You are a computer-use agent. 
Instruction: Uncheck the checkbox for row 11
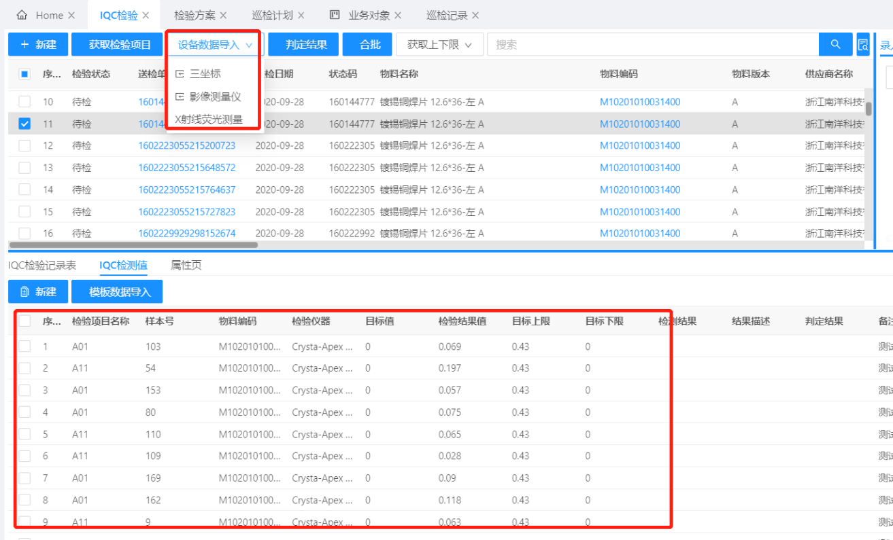(24, 124)
